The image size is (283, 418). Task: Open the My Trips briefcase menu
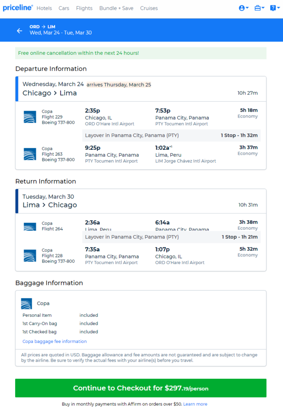(x=259, y=8)
